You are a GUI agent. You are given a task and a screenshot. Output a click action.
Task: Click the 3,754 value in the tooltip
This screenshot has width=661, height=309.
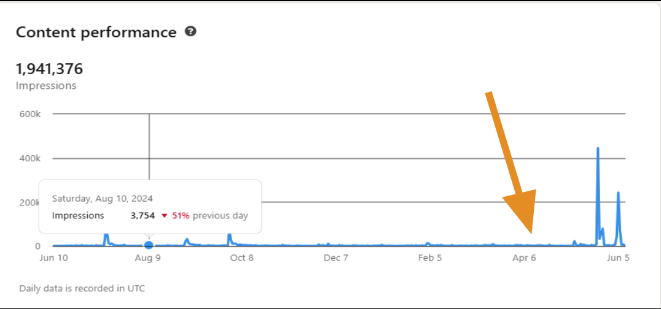tap(143, 215)
